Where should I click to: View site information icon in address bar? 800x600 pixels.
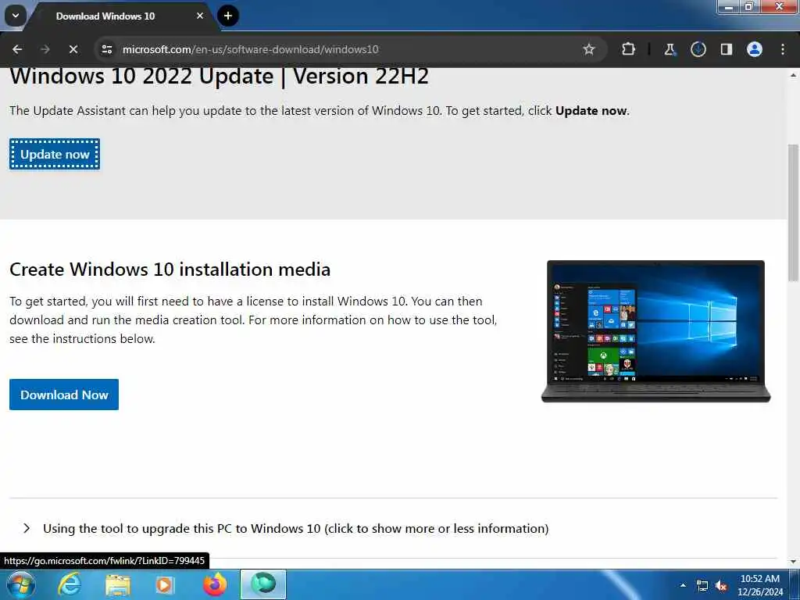[106, 49]
